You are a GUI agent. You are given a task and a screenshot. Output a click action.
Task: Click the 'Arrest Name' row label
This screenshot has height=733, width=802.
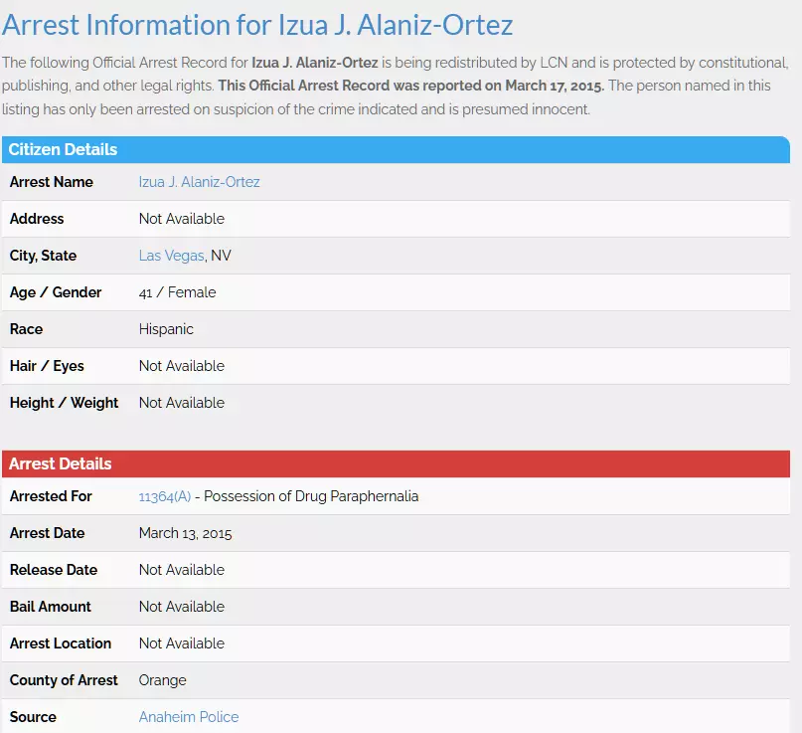[x=51, y=182]
